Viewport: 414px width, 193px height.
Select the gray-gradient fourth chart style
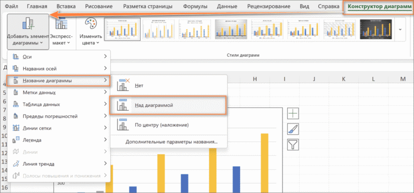point(231,29)
